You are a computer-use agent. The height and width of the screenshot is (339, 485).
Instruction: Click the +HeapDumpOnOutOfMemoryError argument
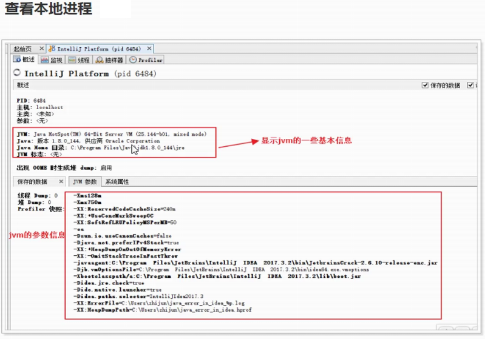[127, 249]
